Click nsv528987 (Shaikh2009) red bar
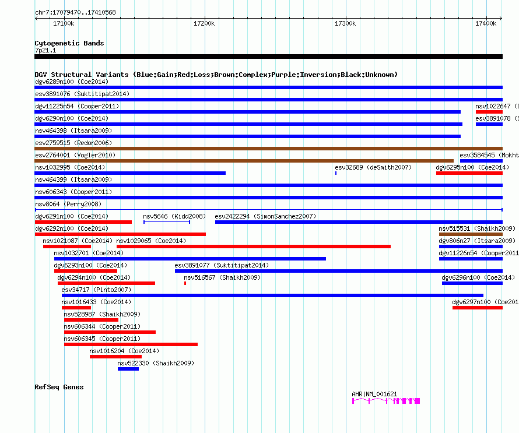 [x=92, y=320]
